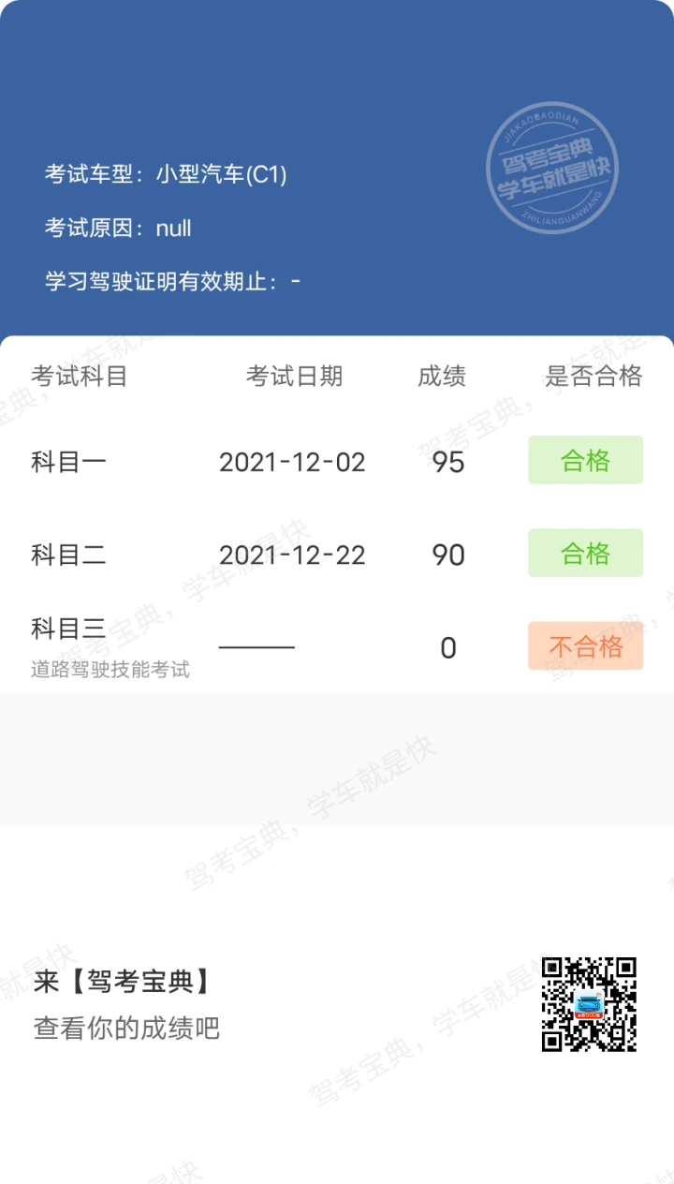Tap the 考试日期 column header
674x1184 pixels.
point(294,377)
